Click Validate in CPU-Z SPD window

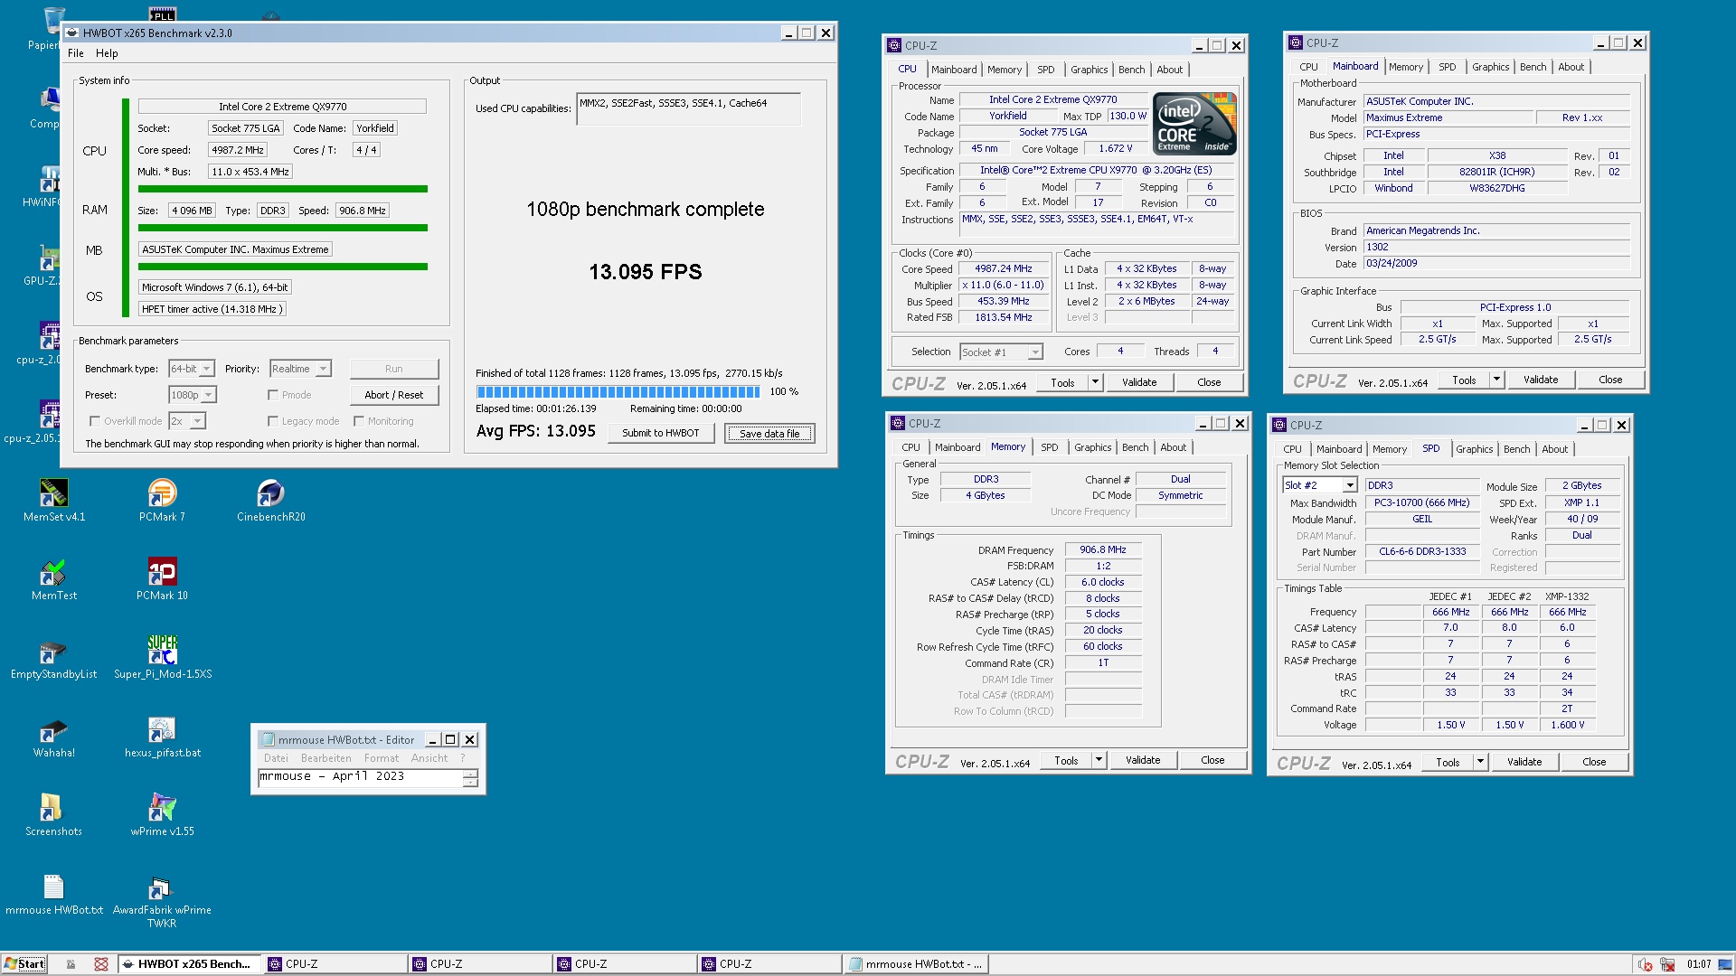tap(1524, 762)
